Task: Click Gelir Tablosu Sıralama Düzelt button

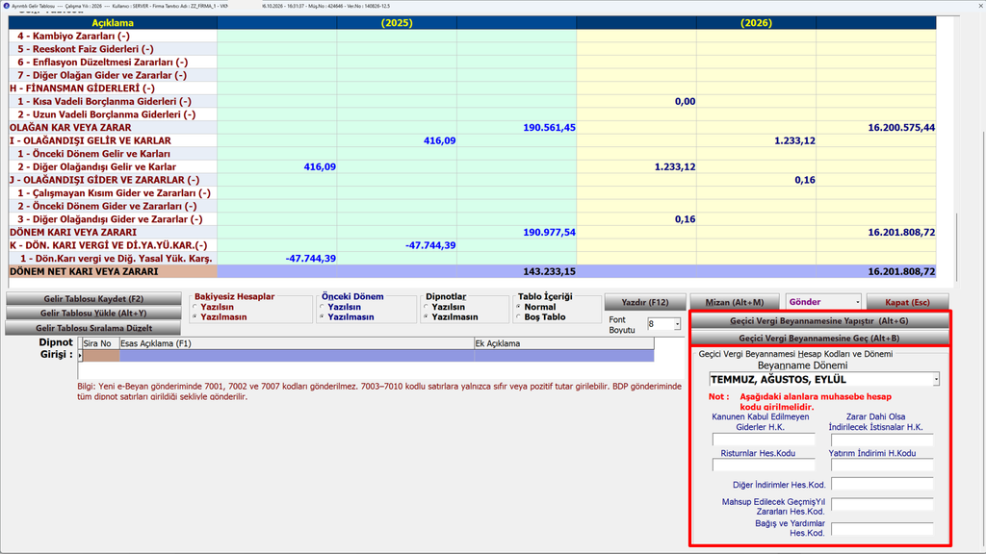Action: click(93, 328)
